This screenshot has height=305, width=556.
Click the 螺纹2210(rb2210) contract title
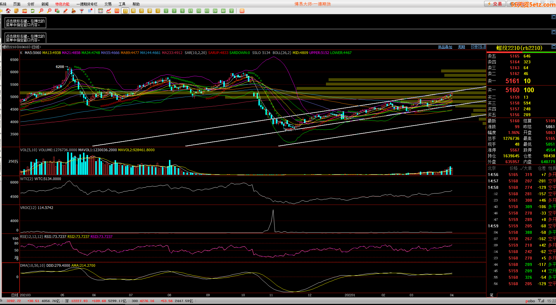[519, 48]
